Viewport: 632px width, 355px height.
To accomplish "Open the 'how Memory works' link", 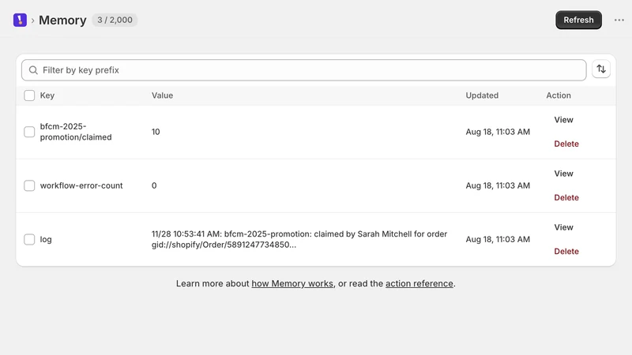I will click(x=292, y=283).
